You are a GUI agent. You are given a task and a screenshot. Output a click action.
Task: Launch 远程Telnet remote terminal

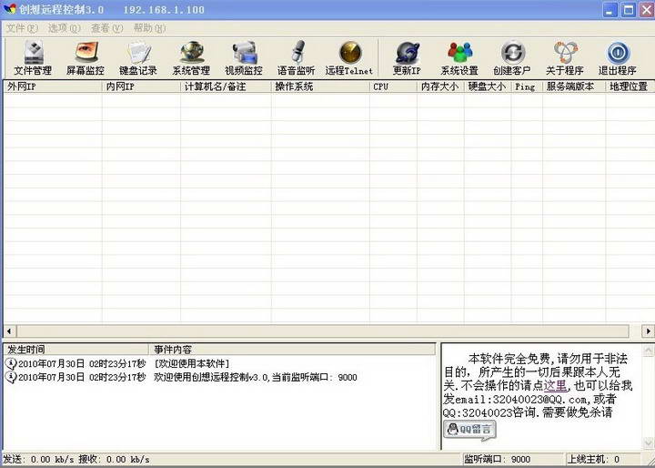tap(349, 57)
